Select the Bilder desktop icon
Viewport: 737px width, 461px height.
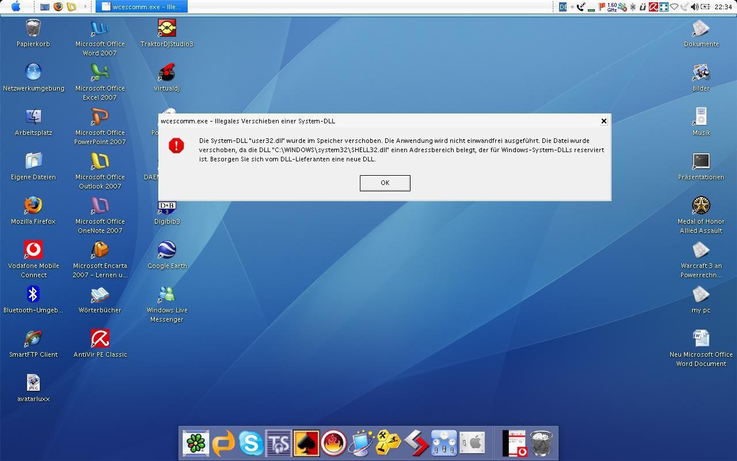(701, 78)
